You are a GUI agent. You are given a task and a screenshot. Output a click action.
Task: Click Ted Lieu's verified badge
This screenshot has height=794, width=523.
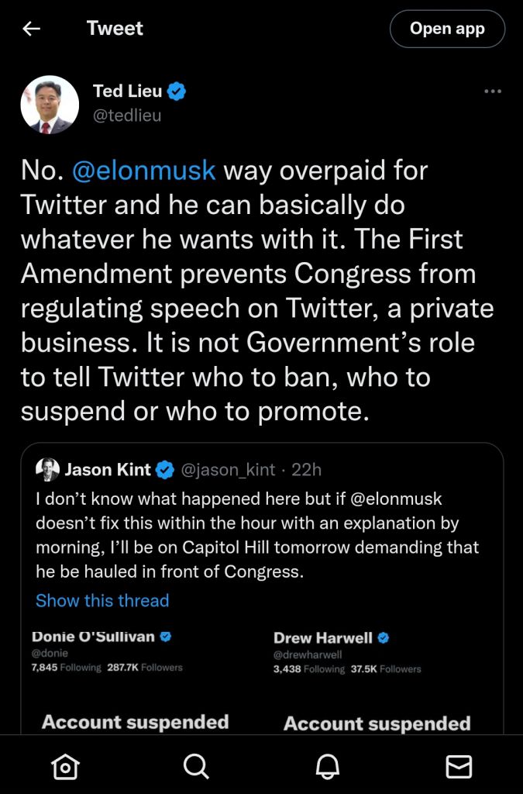tap(177, 91)
